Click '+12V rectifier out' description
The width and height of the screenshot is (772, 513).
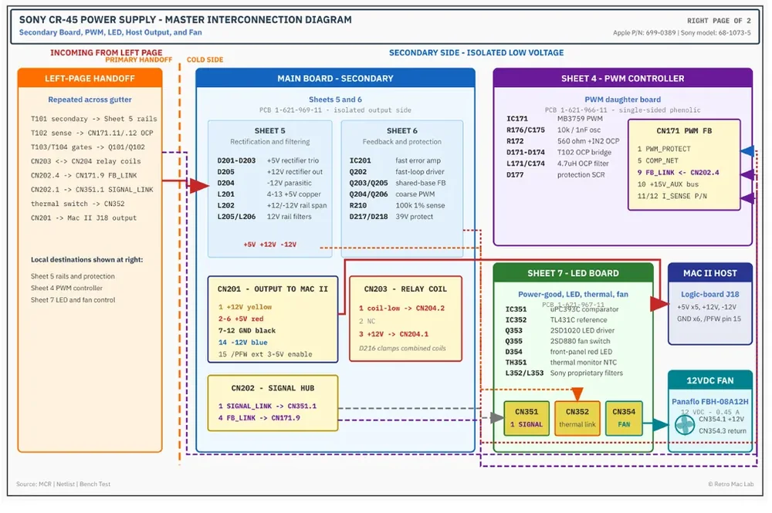tap(294, 172)
